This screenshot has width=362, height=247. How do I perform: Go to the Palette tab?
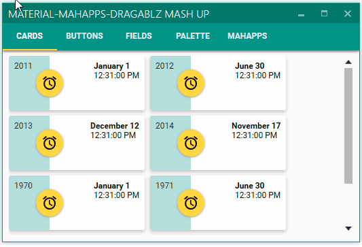click(193, 36)
